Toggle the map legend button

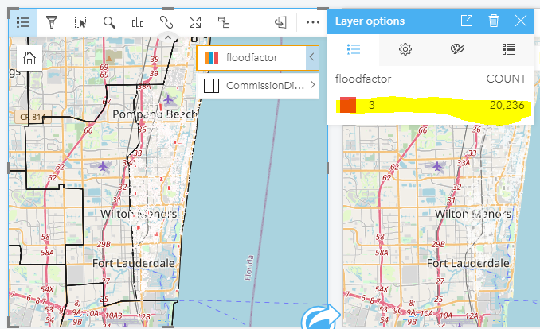point(23,22)
